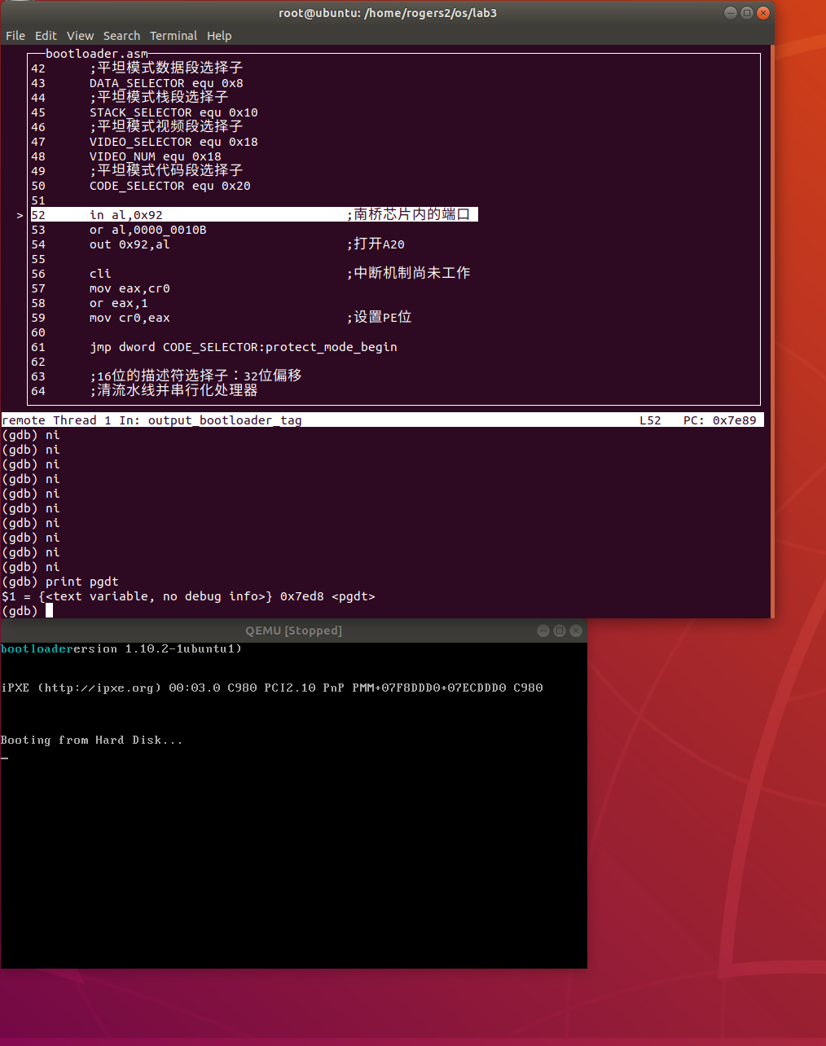Minimize the root@ubuntu terminal window
This screenshot has height=1046, width=826.
click(x=730, y=13)
